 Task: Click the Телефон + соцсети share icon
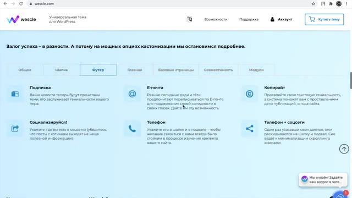point(249,129)
